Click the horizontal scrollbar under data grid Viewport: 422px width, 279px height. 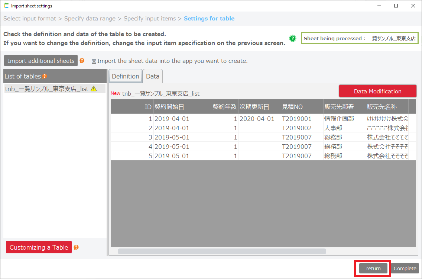coord(222,251)
